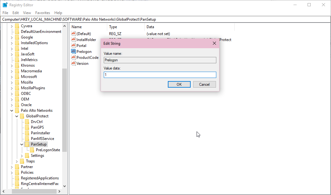331x195 pixels.
Task: Click the Type column header
Action: tap(126, 27)
